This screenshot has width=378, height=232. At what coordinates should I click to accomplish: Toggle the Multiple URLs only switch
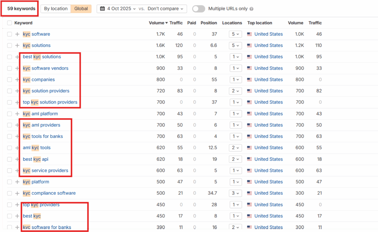click(x=199, y=9)
